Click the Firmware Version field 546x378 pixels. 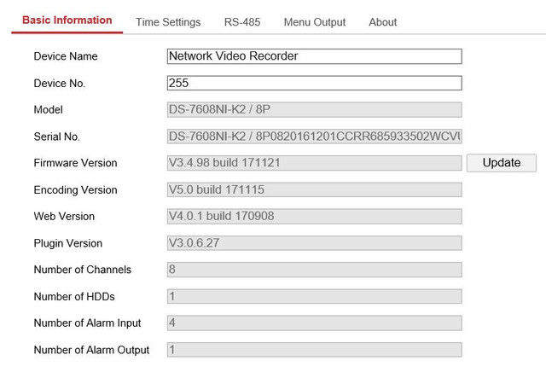coord(314,163)
